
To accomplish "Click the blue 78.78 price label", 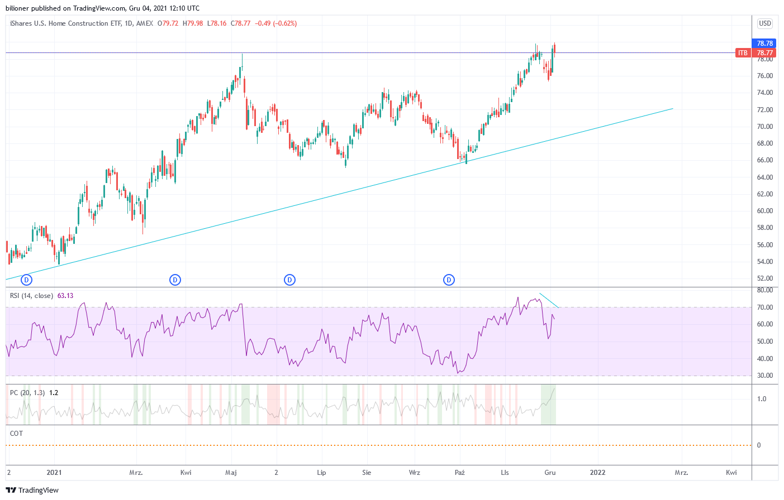I will tap(764, 44).
